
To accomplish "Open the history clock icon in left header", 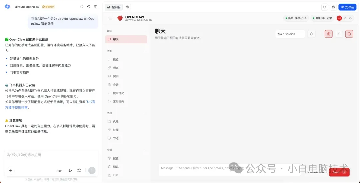I will 89,7.
